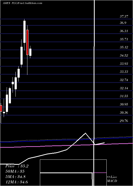Click the 30.95 price axis label
This screenshot has width=133, height=186.
pos(124,104)
